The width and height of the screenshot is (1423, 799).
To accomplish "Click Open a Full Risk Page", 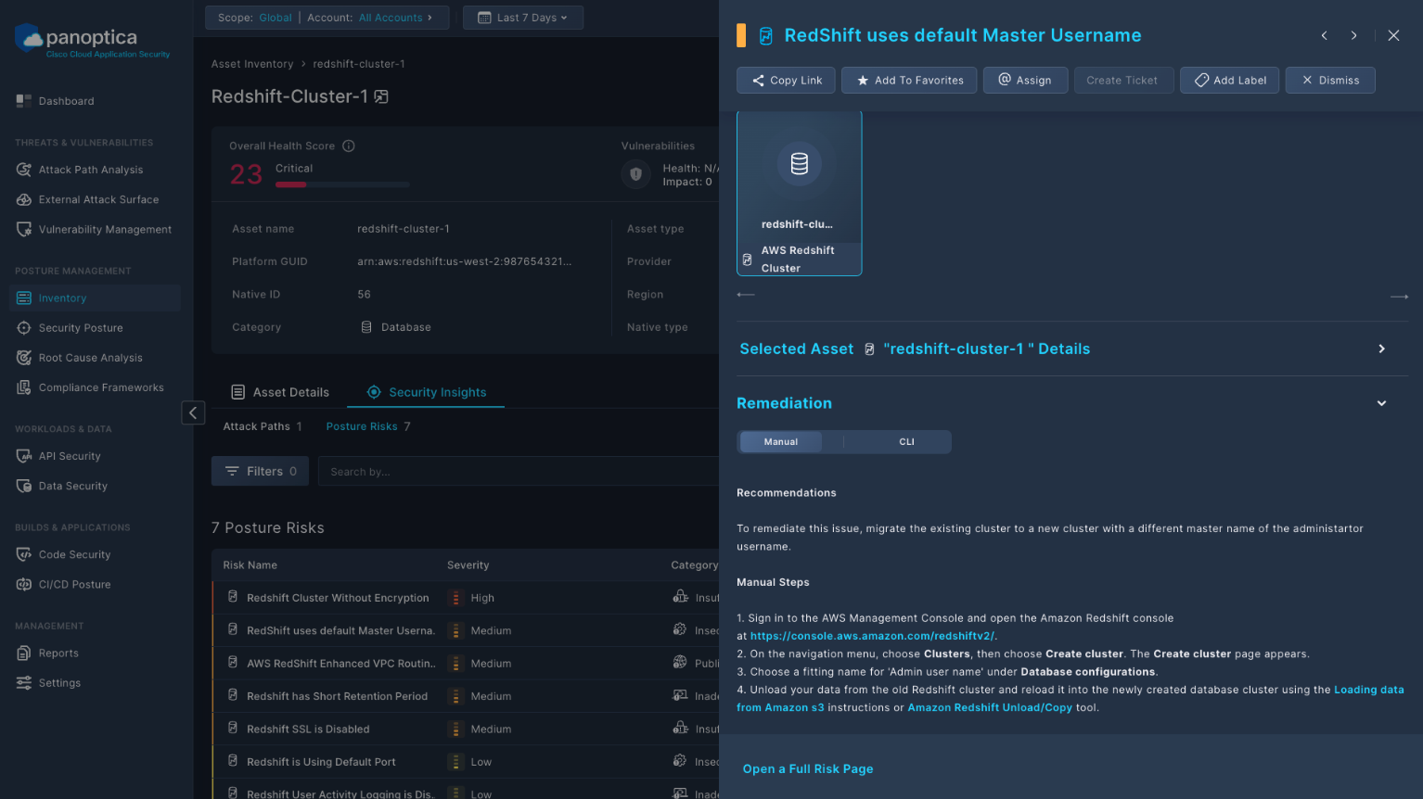I will pos(808,769).
